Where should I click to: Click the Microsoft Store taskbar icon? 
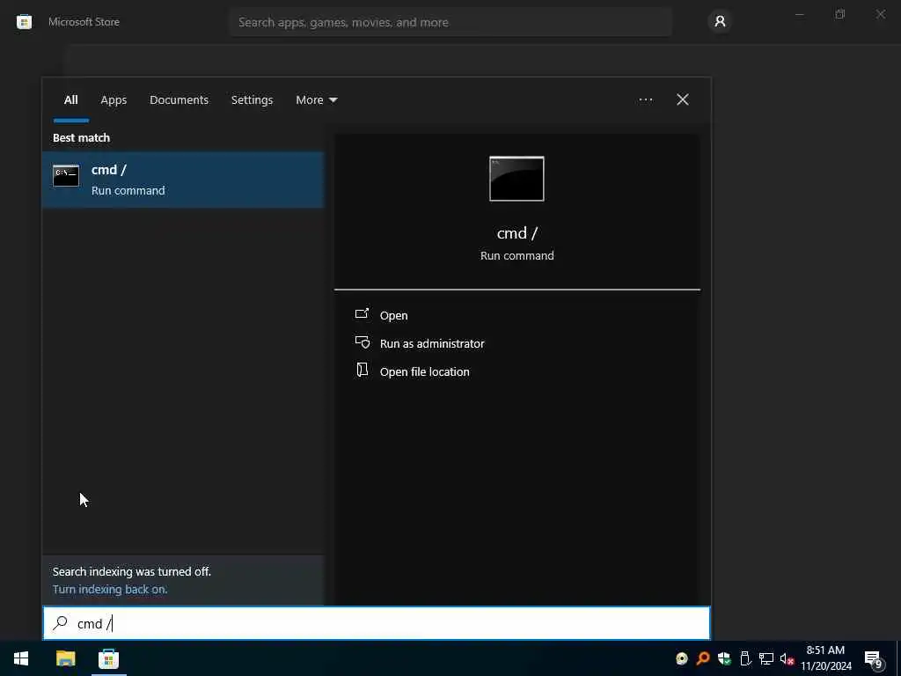[x=108, y=658]
